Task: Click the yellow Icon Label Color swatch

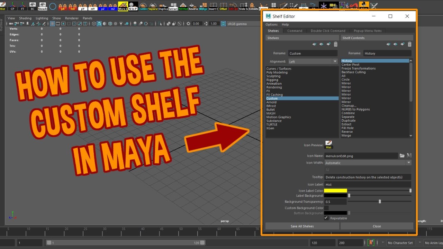Action: pos(335,191)
